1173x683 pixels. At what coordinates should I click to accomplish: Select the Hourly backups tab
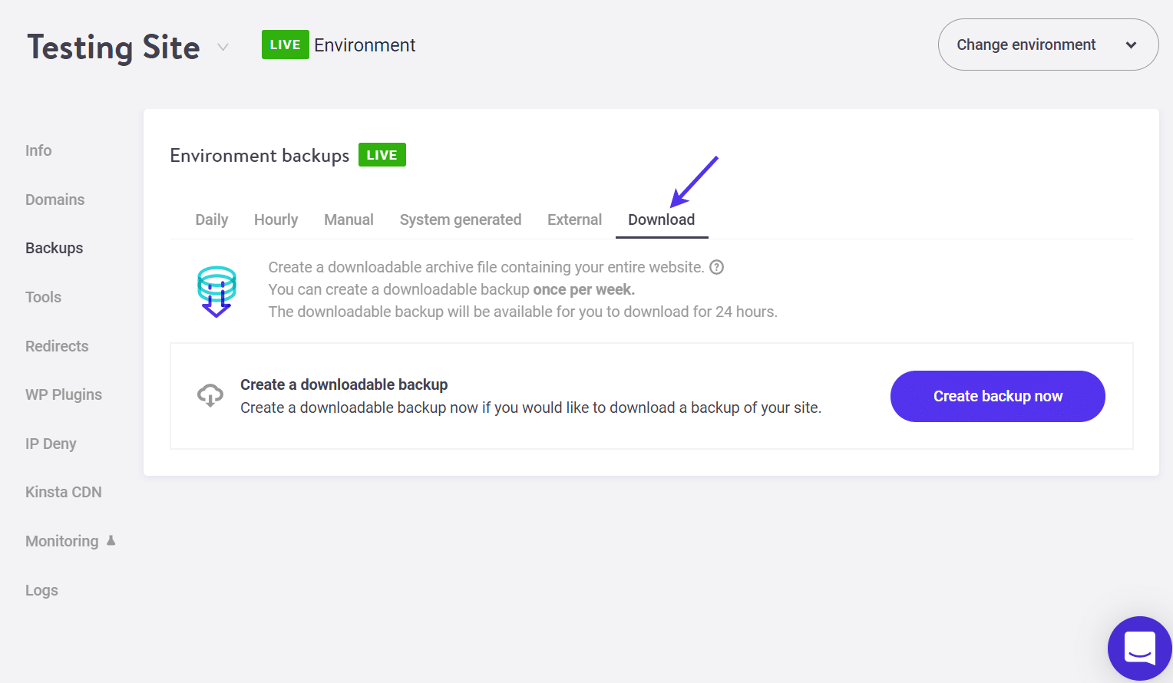click(276, 219)
